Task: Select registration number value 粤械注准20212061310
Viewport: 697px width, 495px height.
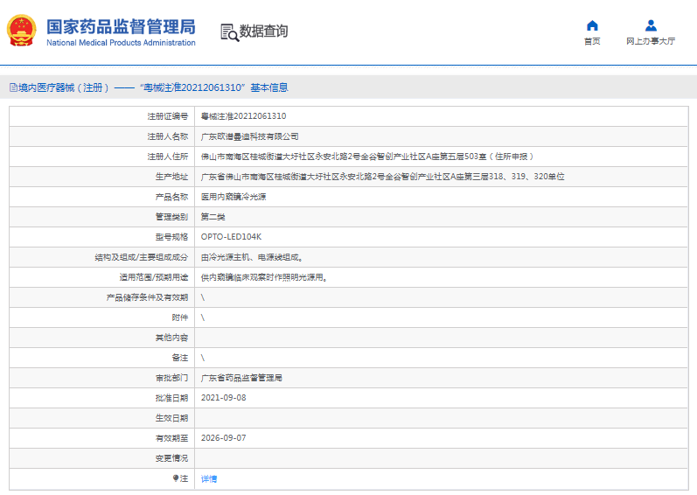Action: pos(244,116)
